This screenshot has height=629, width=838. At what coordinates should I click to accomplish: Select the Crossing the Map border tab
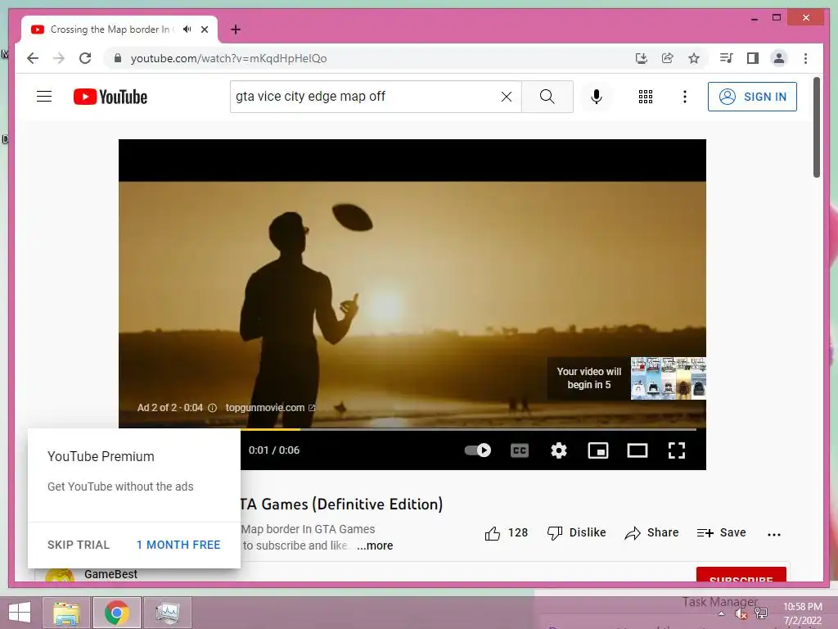pyautogui.click(x=110, y=29)
